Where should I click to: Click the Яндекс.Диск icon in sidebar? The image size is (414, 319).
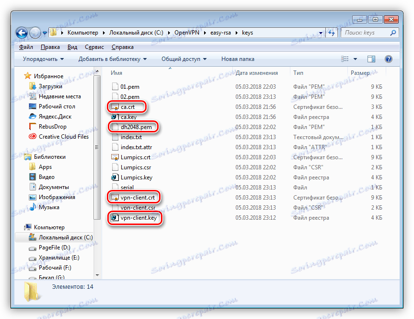[32, 117]
